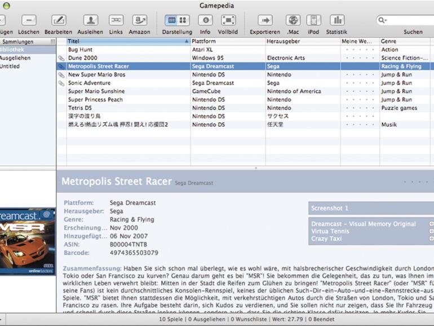Set rating in the detail header
Screen dimensions: 434x326
tap(418, 182)
